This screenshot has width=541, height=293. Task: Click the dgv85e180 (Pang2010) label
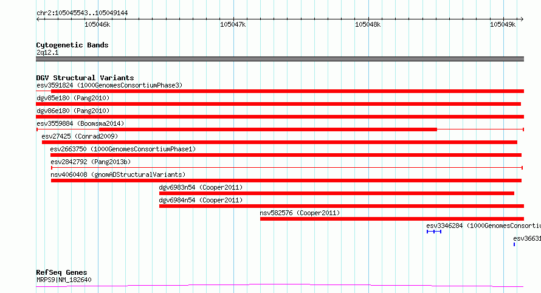coord(73,98)
